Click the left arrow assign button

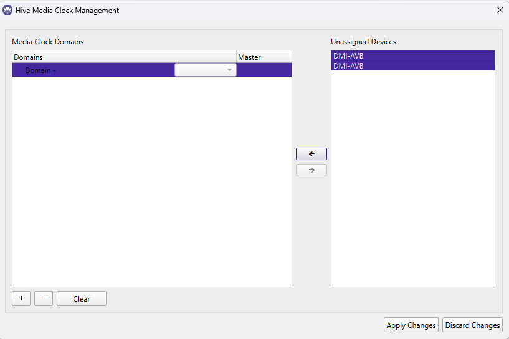[311, 154]
